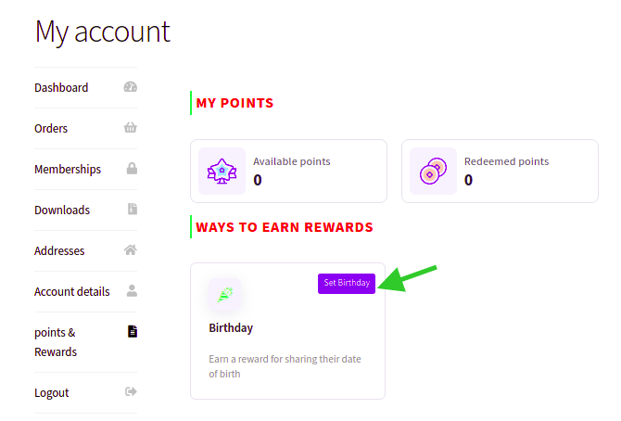Open Account details from sidebar
The height and width of the screenshot is (421, 621).
point(72,292)
